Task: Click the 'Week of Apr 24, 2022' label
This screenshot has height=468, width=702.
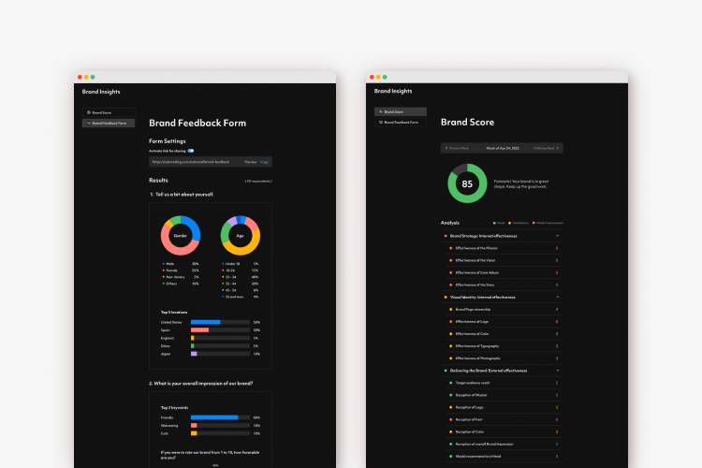Action: [x=503, y=148]
